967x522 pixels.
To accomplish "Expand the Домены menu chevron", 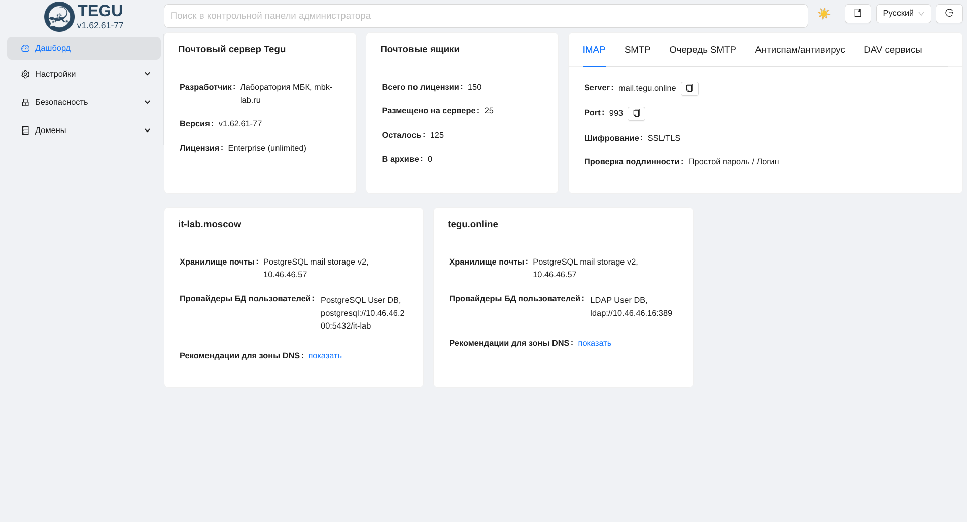I will tap(148, 130).
